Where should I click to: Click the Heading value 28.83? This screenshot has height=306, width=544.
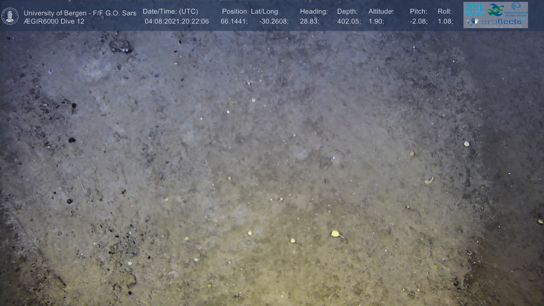[x=309, y=22]
